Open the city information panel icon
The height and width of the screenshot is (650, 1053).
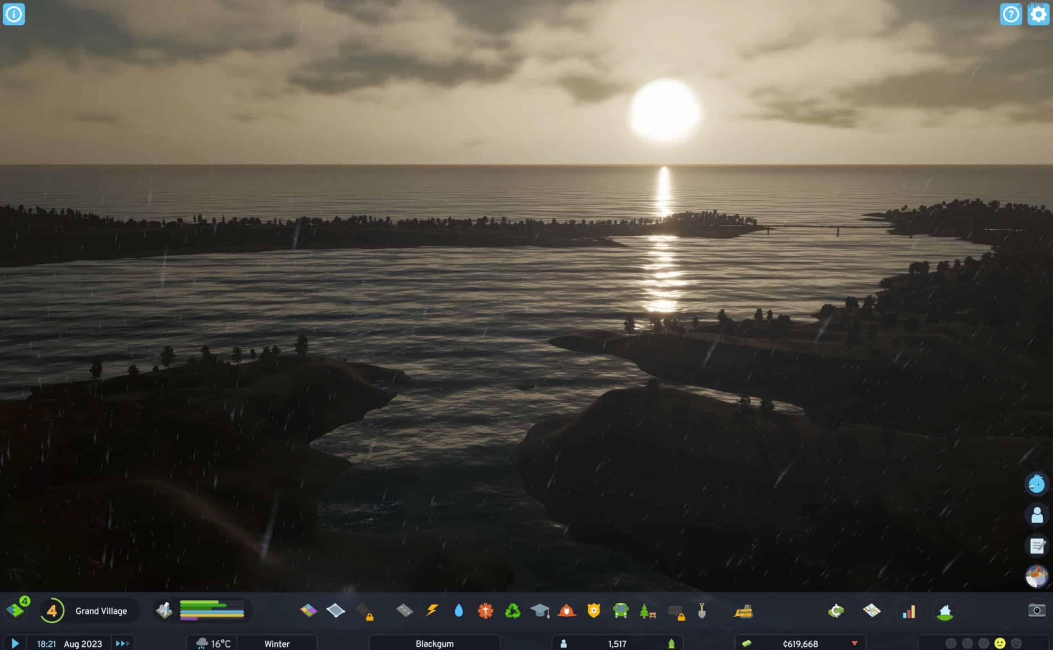coord(14,14)
